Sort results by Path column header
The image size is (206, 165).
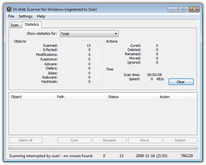tap(81, 97)
